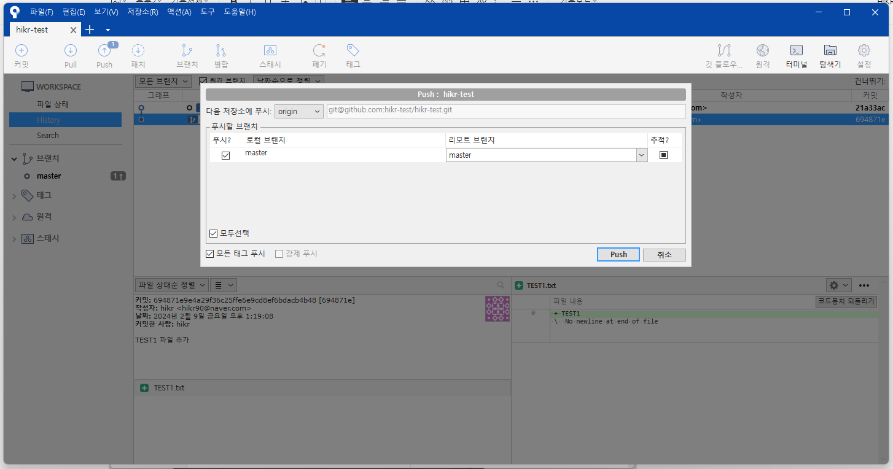This screenshot has height=469, width=893.
Task: Open the 브랜치 (Branch) toolbar tool
Action: coord(187,50)
